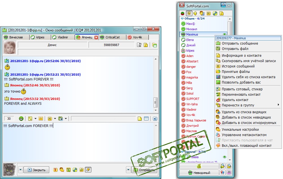Open the dropdown arrow next to floppy file icon
283x179 pixels.
[x=66, y=119]
